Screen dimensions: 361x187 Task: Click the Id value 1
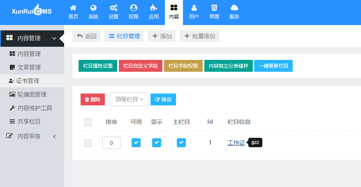210,143
